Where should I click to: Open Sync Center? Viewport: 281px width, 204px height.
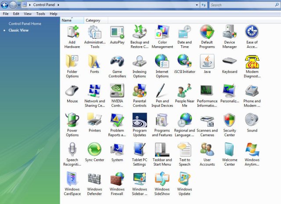pyautogui.click(x=95, y=153)
